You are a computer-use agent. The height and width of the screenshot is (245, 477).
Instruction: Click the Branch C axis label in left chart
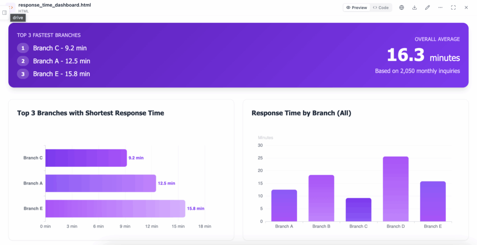pyautogui.click(x=33, y=158)
